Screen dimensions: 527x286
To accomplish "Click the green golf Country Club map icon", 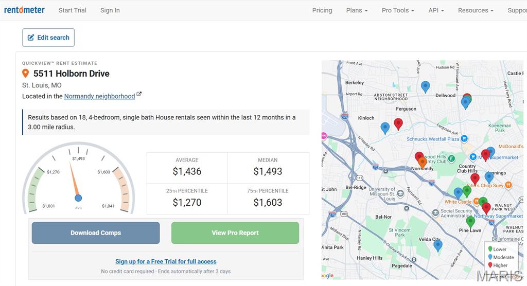I will click(452, 158).
